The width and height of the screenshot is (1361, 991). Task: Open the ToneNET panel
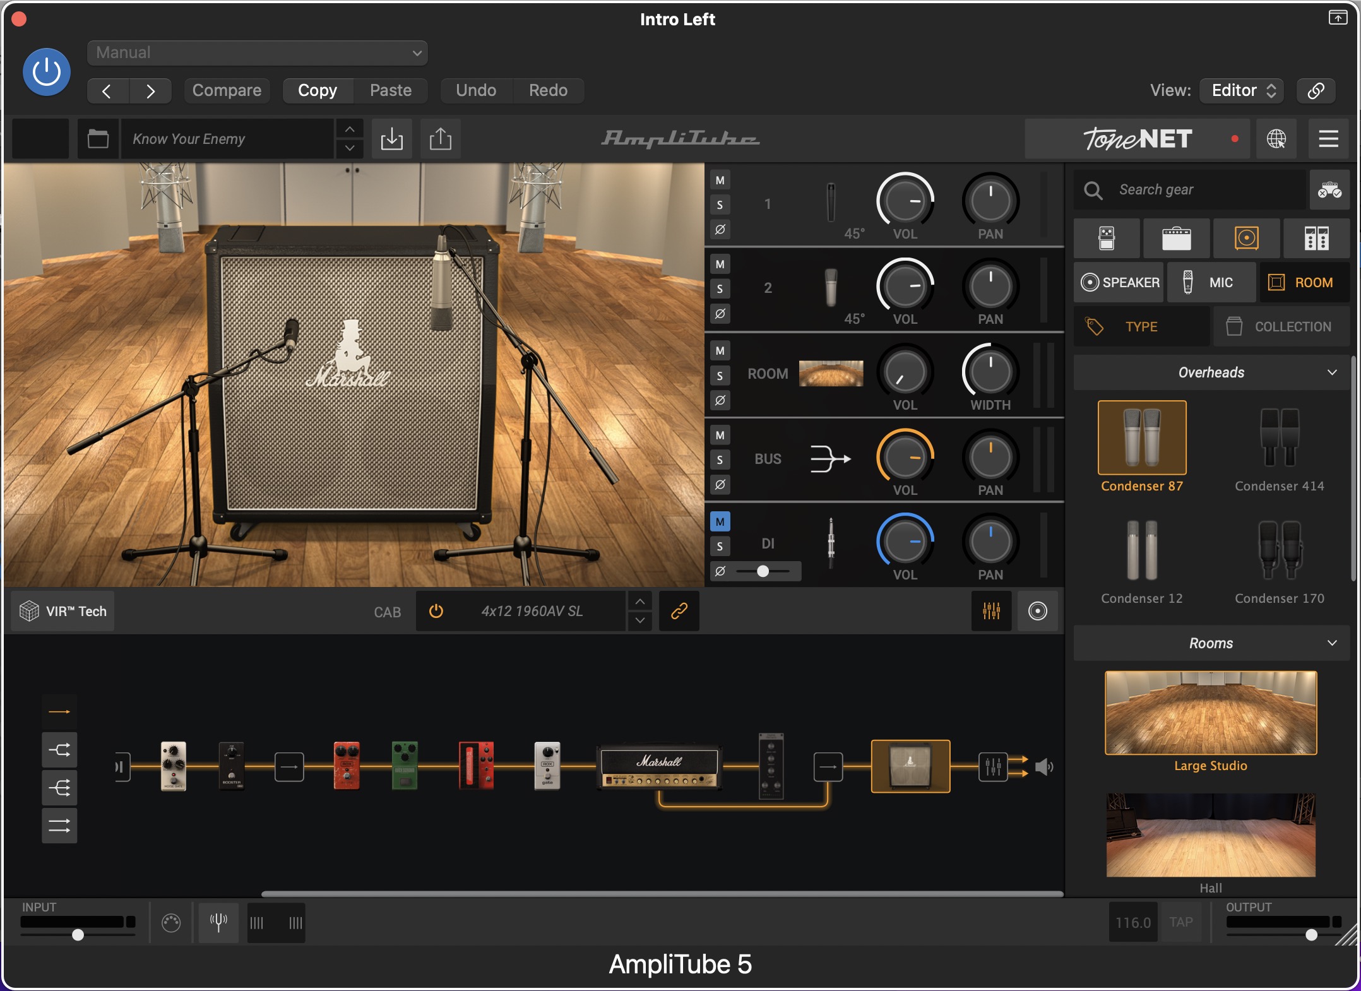tap(1137, 139)
